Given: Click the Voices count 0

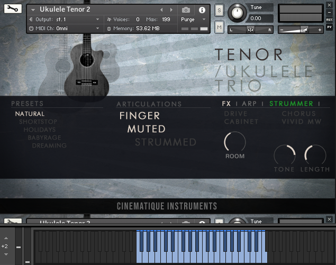Looking at the screenshot, I should [138, 20].
